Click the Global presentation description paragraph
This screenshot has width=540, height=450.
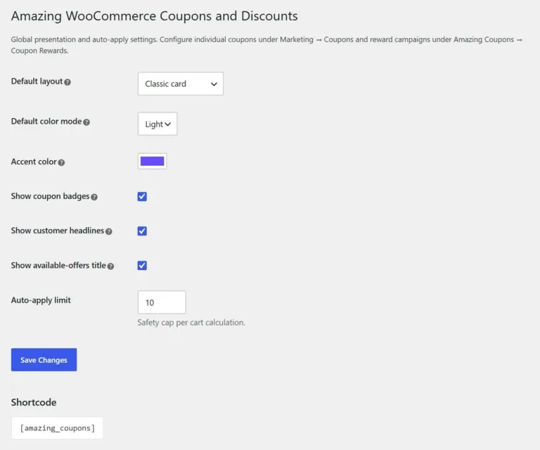pyautogui.click(x=266, y=45)
